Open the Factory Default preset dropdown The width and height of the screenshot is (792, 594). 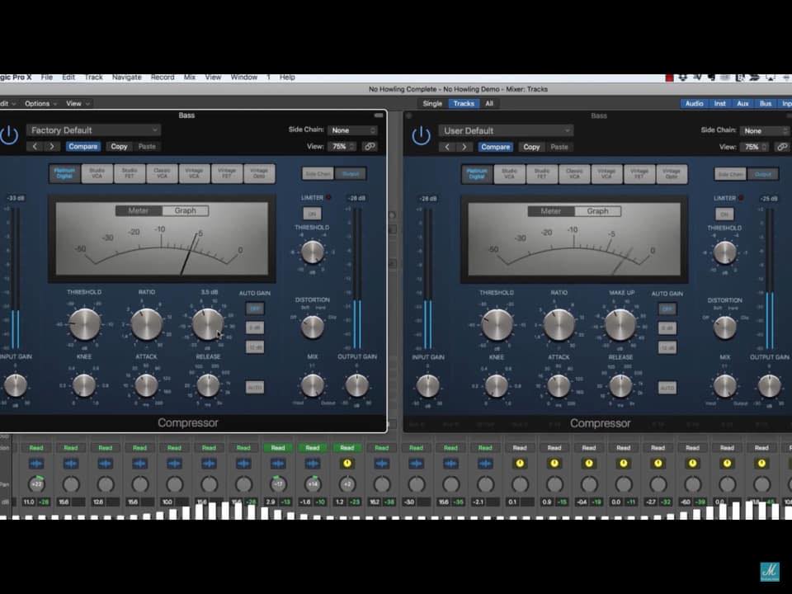click(93, 130)
